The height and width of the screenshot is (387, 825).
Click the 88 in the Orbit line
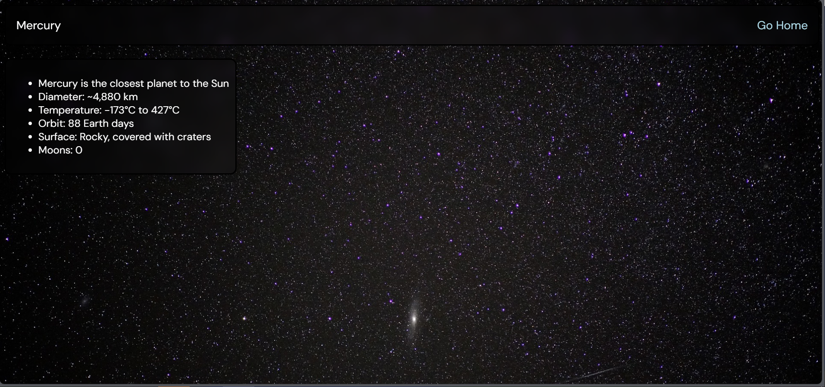coord(74,123)
